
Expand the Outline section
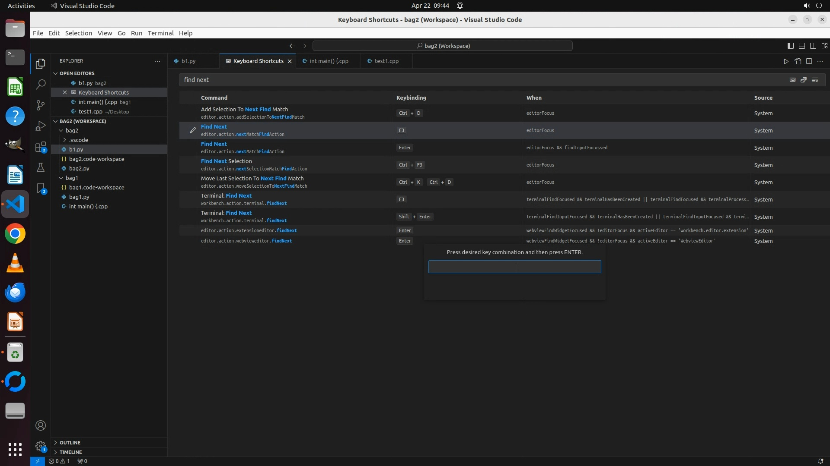pyautogui.click(x=70, y=443)
